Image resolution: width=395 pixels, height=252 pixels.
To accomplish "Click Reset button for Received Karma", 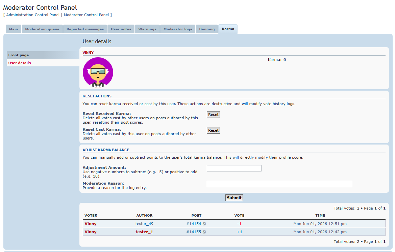I will tap(213, 115).
